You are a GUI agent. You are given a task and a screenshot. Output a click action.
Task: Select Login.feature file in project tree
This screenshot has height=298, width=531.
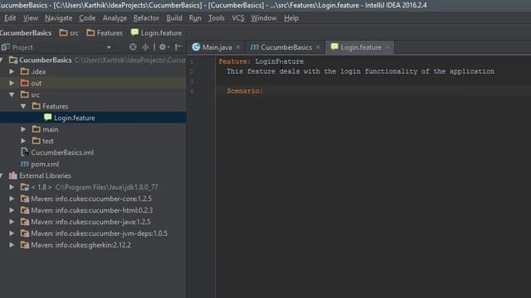tap(75, 118)
